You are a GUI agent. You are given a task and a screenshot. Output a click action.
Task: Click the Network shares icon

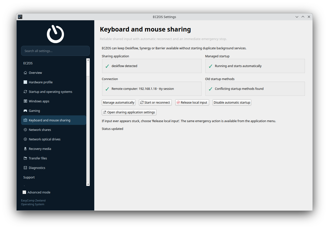pyautogui.click(x=25, y=130)
